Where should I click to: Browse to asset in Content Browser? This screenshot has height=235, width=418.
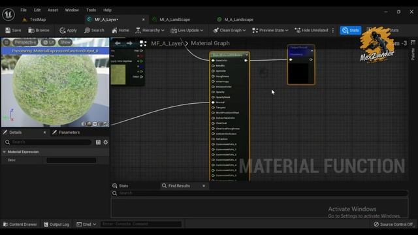click(39, 31)
